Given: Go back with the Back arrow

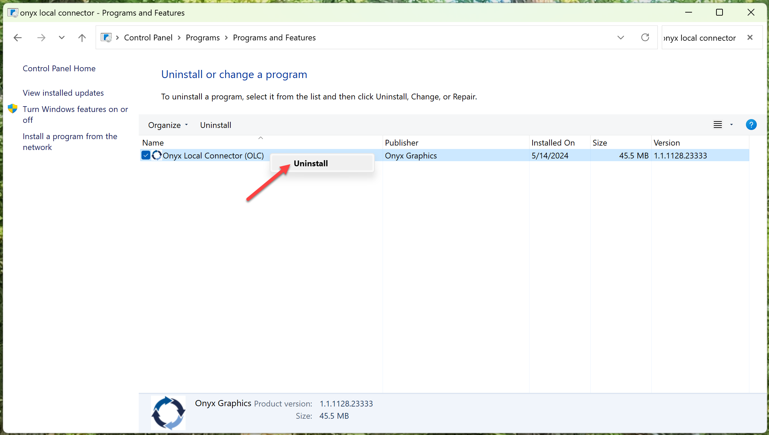Looking at the screenshot, I should pyautogui.click(x=18, y=38).
